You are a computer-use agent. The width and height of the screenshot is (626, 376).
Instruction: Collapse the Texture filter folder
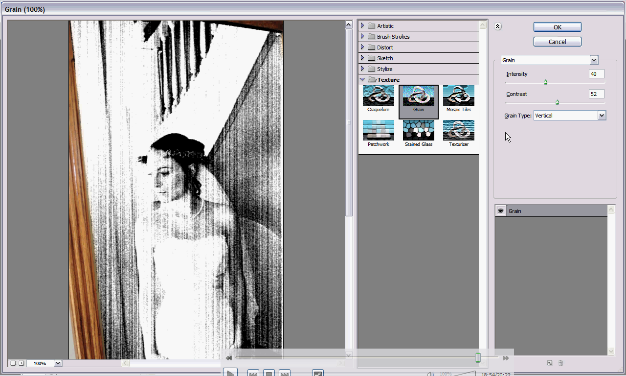362,79
